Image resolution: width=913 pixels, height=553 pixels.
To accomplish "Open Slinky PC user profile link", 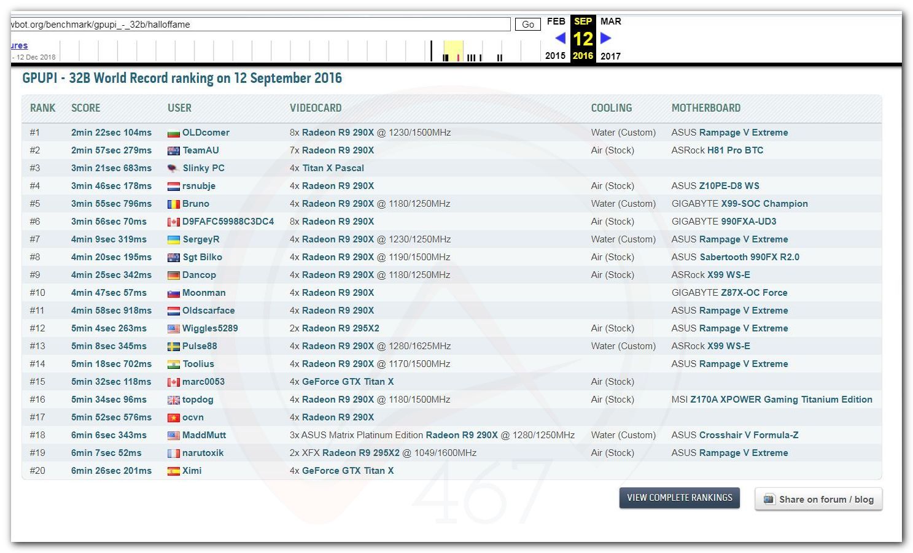I will click(203, 168).
